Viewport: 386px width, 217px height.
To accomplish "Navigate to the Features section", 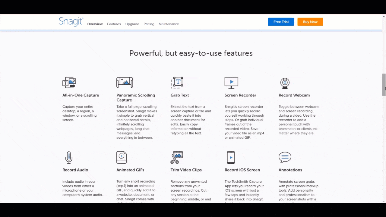I will tap(114, 24).
